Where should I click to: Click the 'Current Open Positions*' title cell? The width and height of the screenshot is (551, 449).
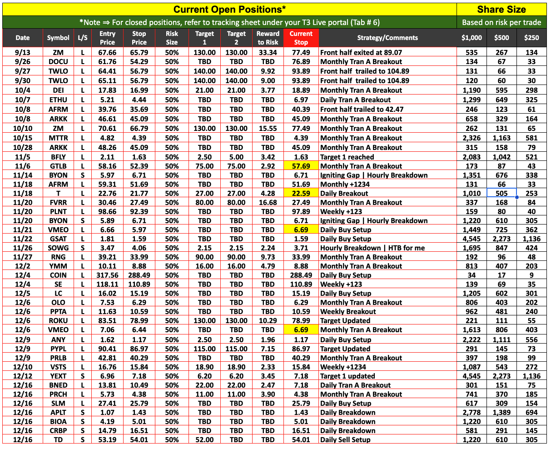(x=229, y=9)
